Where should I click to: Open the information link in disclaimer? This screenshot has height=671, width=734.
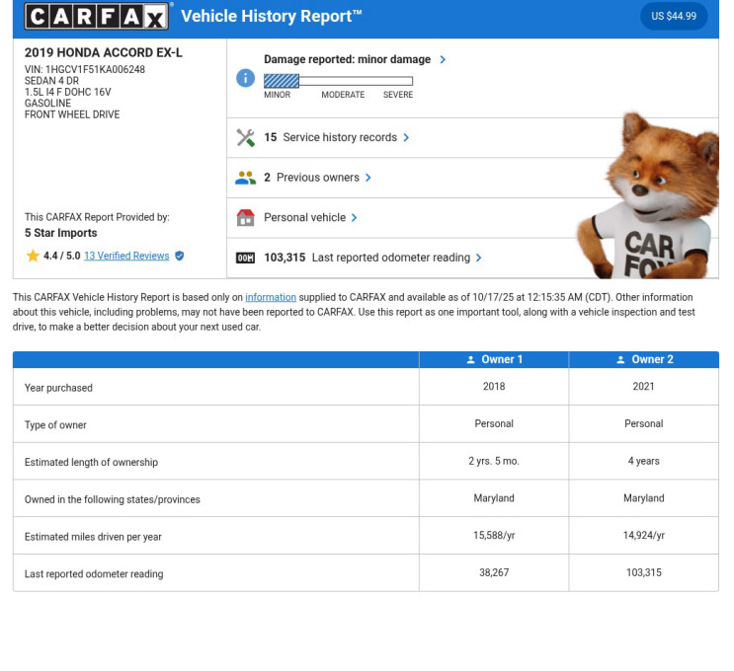tap(271, 297)
